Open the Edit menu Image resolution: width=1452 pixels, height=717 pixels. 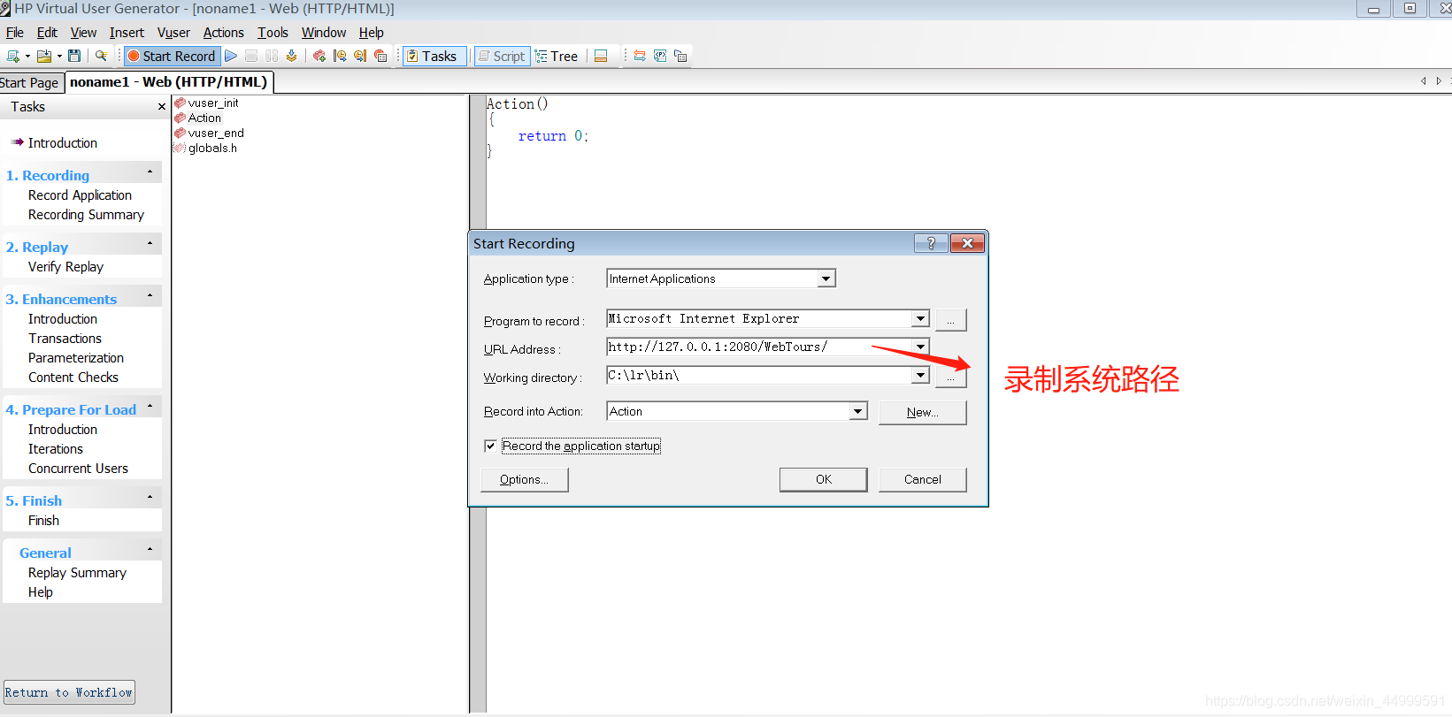point(47,33)
